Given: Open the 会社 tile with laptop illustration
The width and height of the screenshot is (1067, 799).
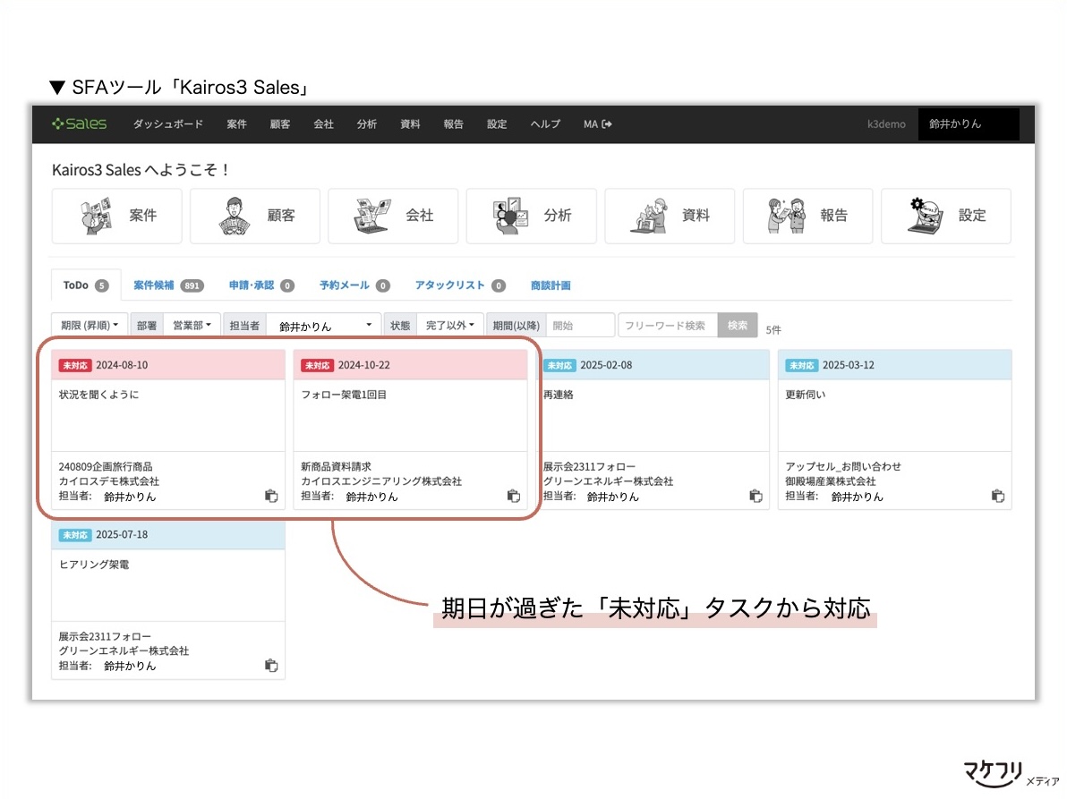Looking at the screenshot, I should (393, 216).
